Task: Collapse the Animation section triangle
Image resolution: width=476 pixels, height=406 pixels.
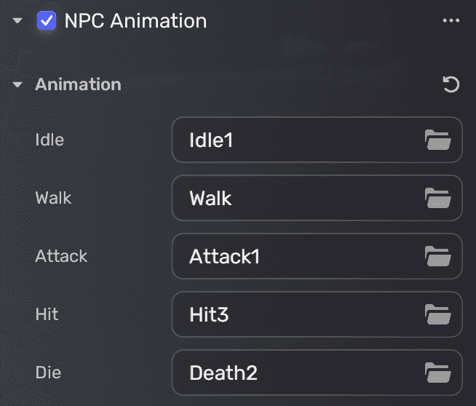Action: [x=17, y=84]
